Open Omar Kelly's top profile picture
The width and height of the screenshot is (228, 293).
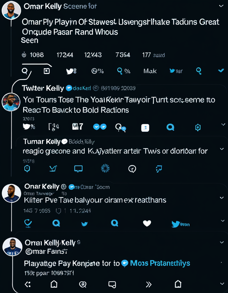click(11, 10)
